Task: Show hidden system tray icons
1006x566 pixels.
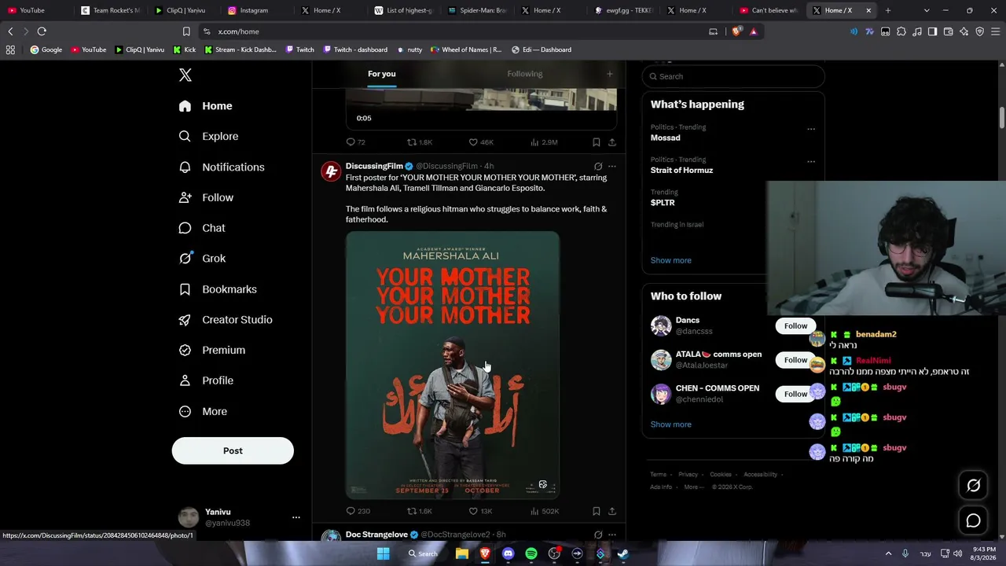Action: [889, 553]
